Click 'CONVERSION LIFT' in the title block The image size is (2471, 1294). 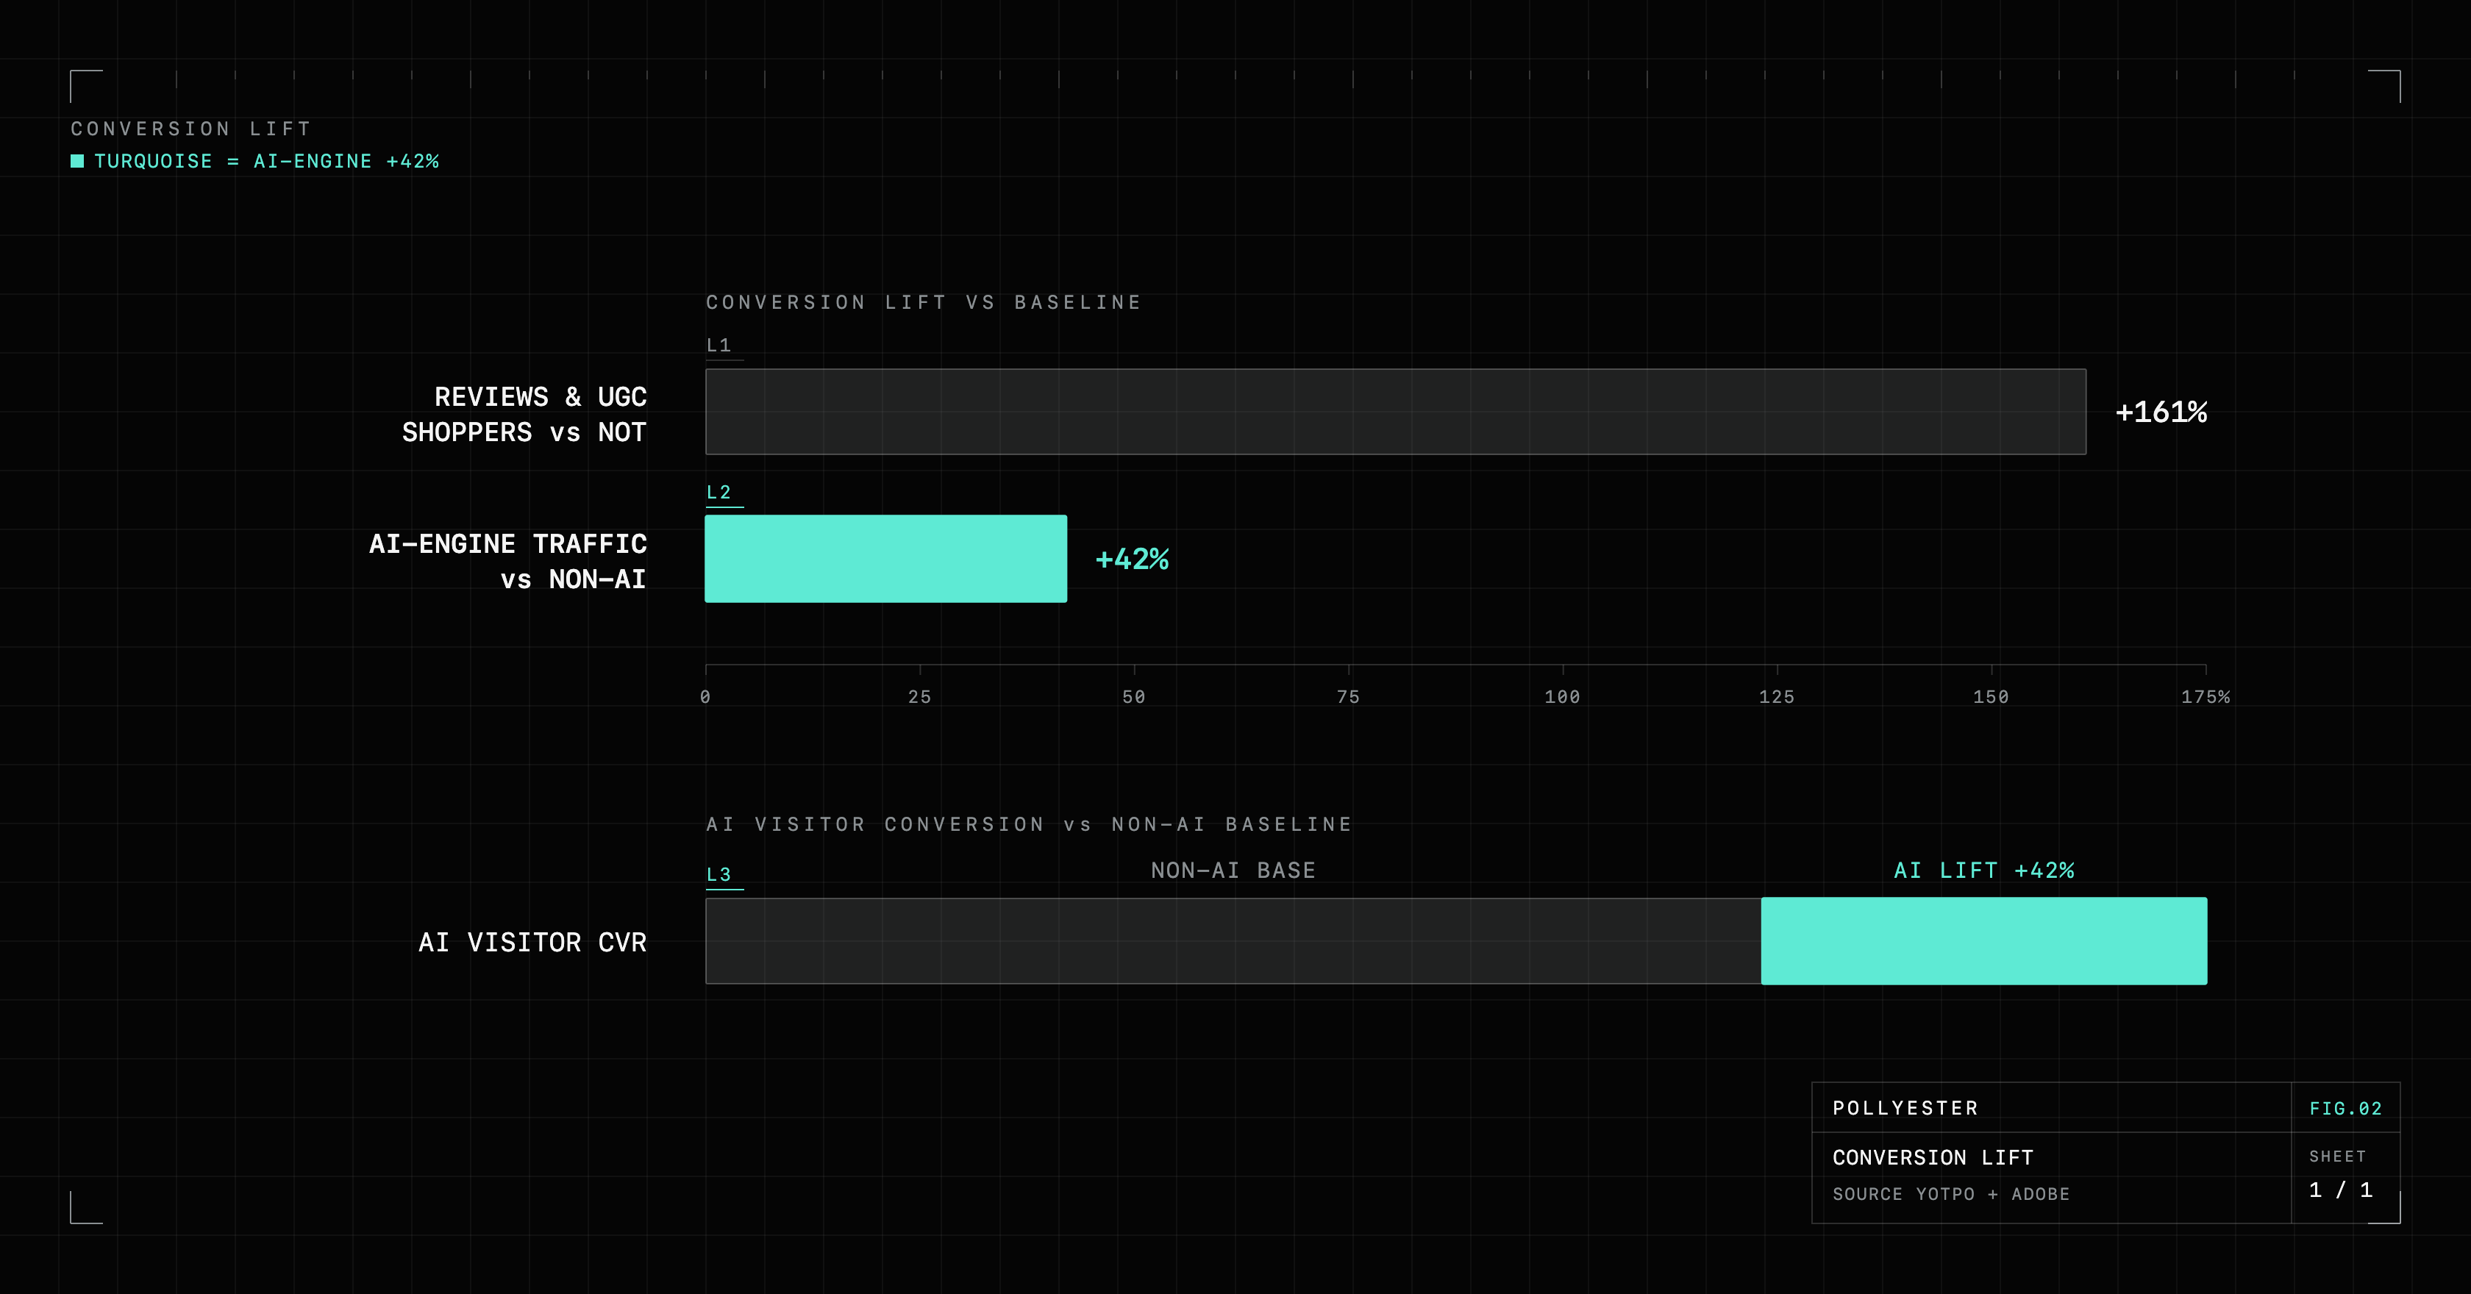coord(1933,1158)
